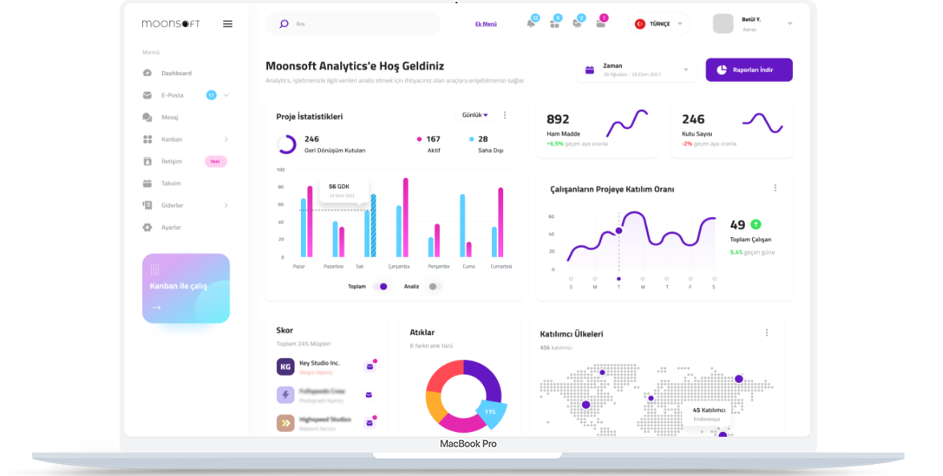Click the notification bell icon
This screenshot has height=476, width=943.
[x=530, y=23]
